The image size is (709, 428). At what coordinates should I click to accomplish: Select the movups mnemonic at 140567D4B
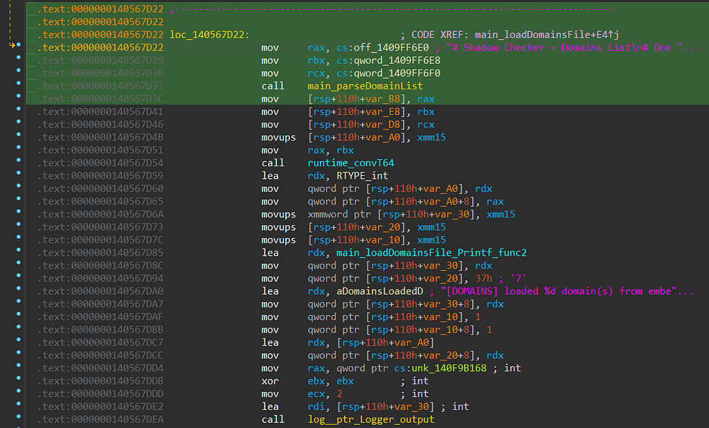tap(278, 138)
